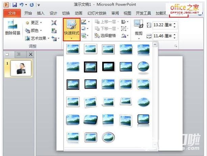Switch to the Slide Show (幻灯片放映) tab
The image size is (207, 156).
(96, 14)
